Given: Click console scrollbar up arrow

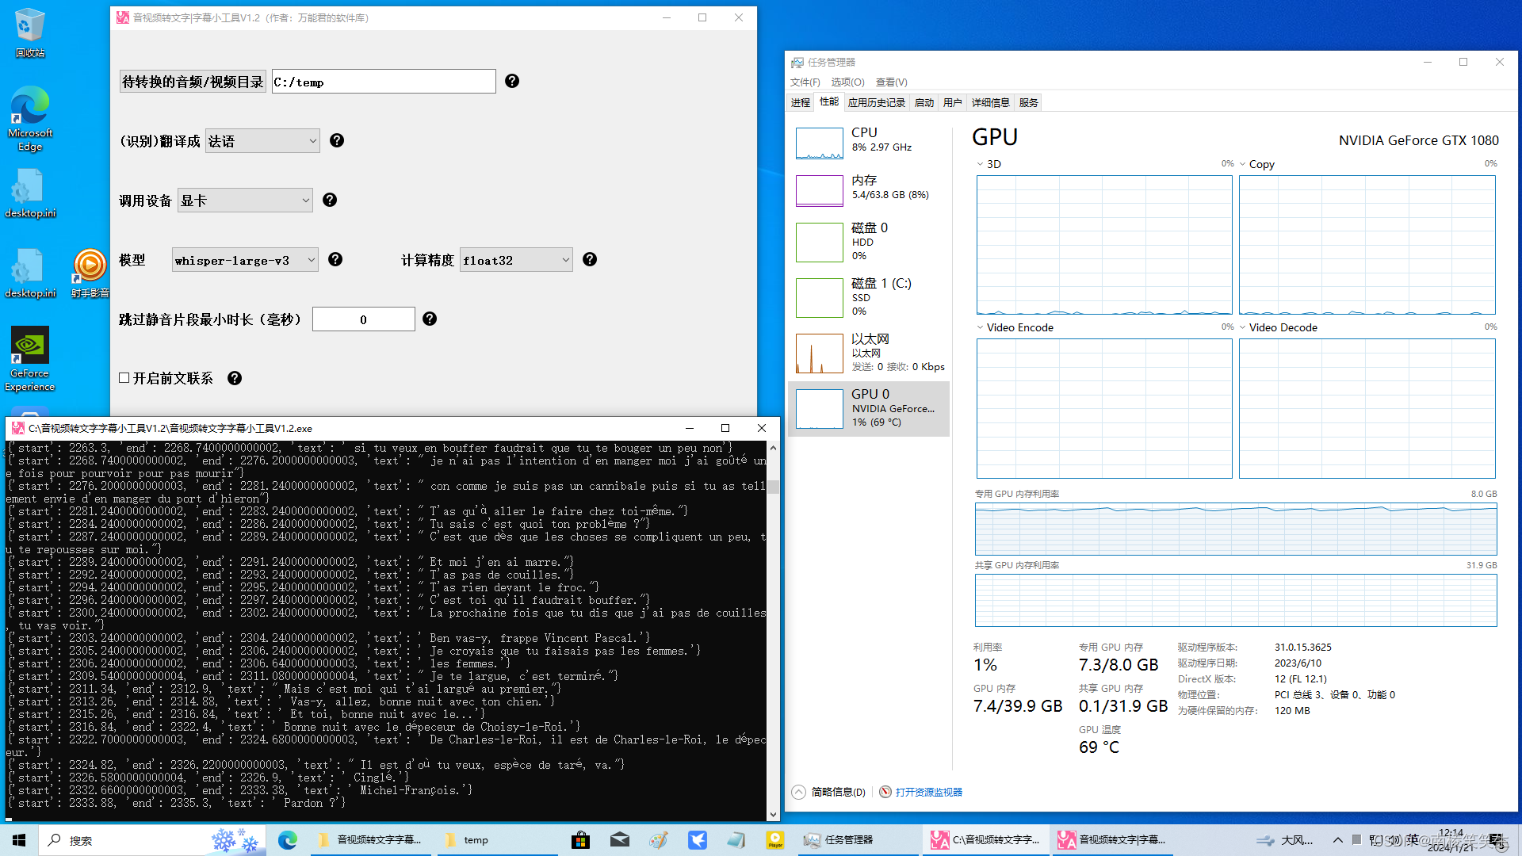Looking at the screenshot, I should tap(773, 448).
